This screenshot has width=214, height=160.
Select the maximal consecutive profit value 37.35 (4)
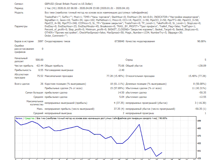119,109
